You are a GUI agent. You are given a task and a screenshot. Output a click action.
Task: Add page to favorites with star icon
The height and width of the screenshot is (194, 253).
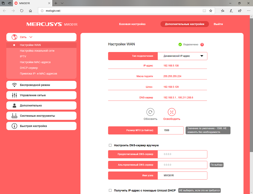210,11
